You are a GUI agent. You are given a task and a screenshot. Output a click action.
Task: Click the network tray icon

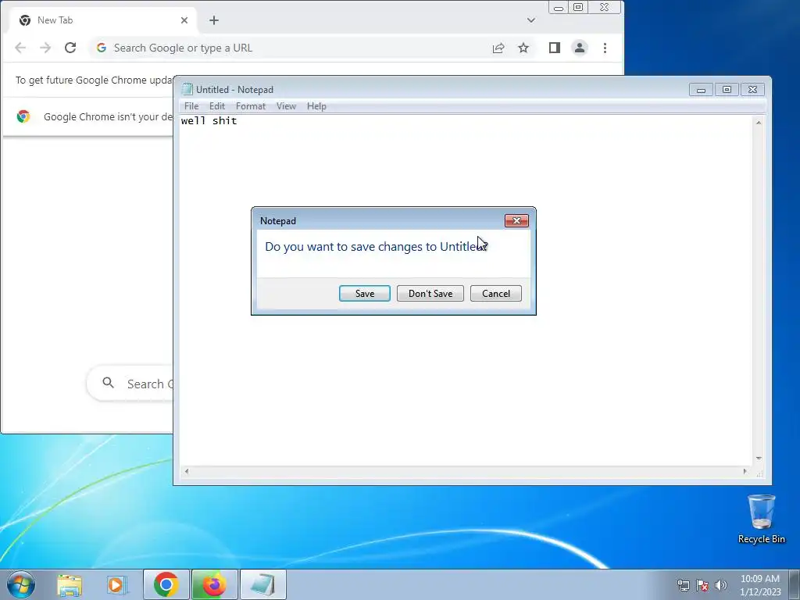click(x=683, y=585)
